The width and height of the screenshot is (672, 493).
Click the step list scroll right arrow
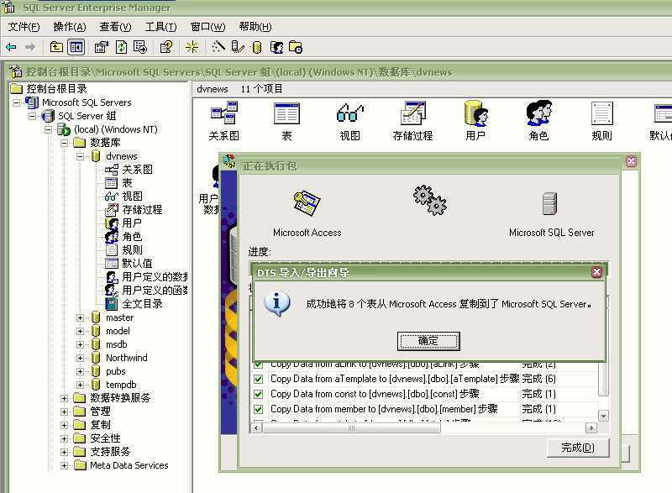tap(591, 427)
